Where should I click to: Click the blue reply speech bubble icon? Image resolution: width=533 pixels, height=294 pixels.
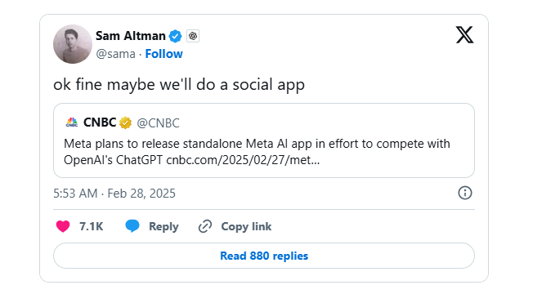(x=132, y=225)
